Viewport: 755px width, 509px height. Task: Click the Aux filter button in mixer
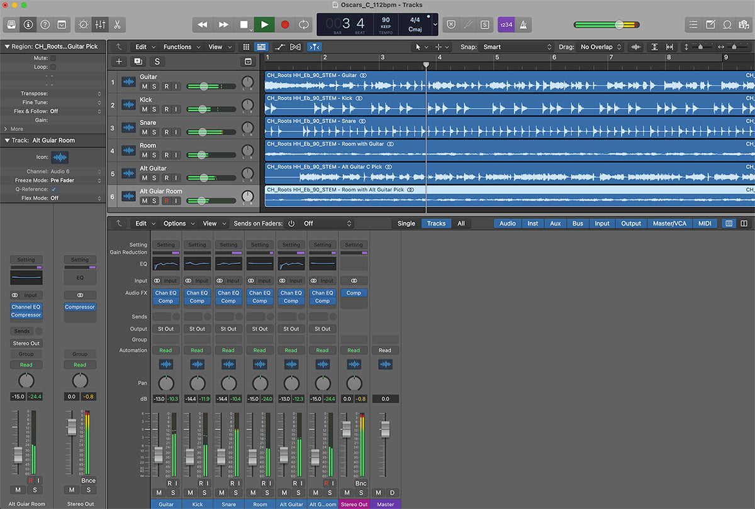pyautogui.click(x=555, y=223)
